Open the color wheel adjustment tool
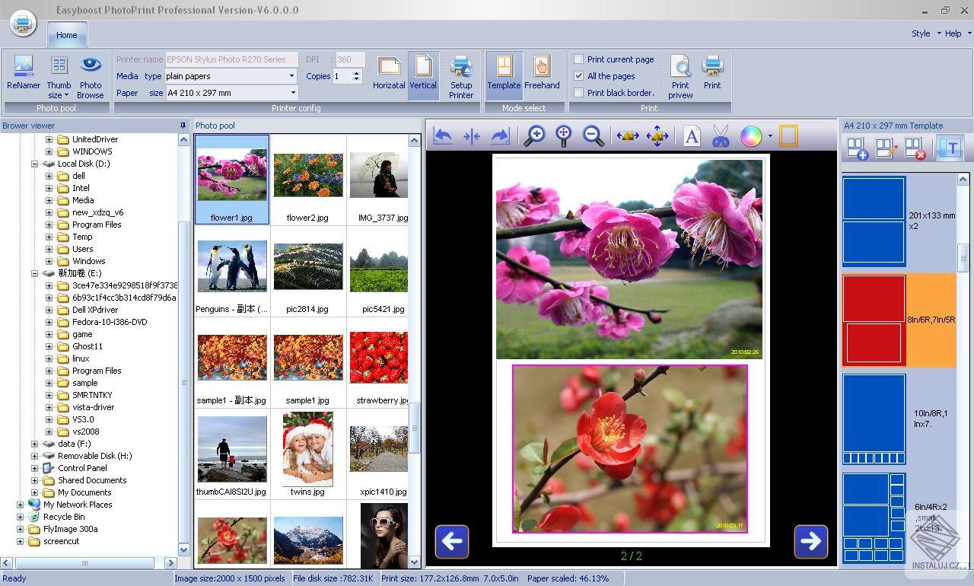 (x=752, y=135)
